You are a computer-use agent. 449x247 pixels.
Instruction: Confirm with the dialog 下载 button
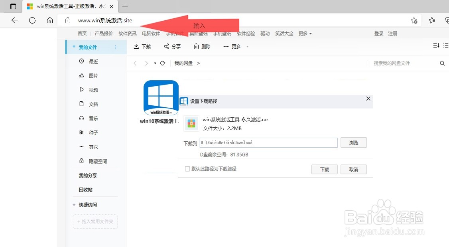pyautogui.click(x=325, y=169)
